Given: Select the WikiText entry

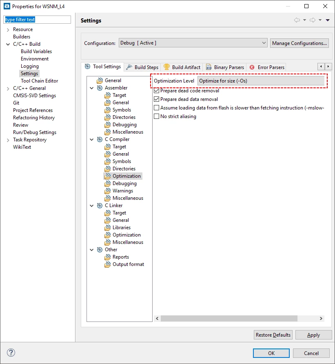Looking at the screenshot, I should pos(22,147).
